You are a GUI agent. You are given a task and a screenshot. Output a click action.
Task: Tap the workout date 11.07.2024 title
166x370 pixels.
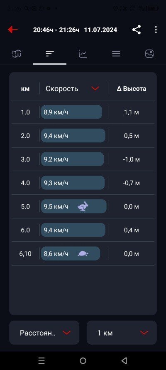point(100,30)
